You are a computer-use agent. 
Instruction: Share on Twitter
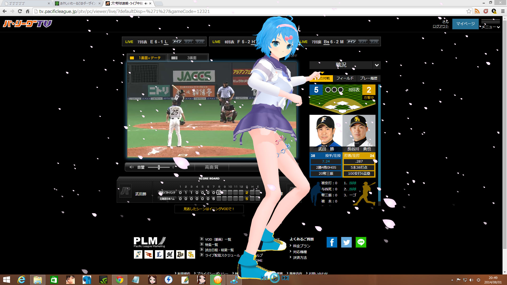[x=346, y=242]
